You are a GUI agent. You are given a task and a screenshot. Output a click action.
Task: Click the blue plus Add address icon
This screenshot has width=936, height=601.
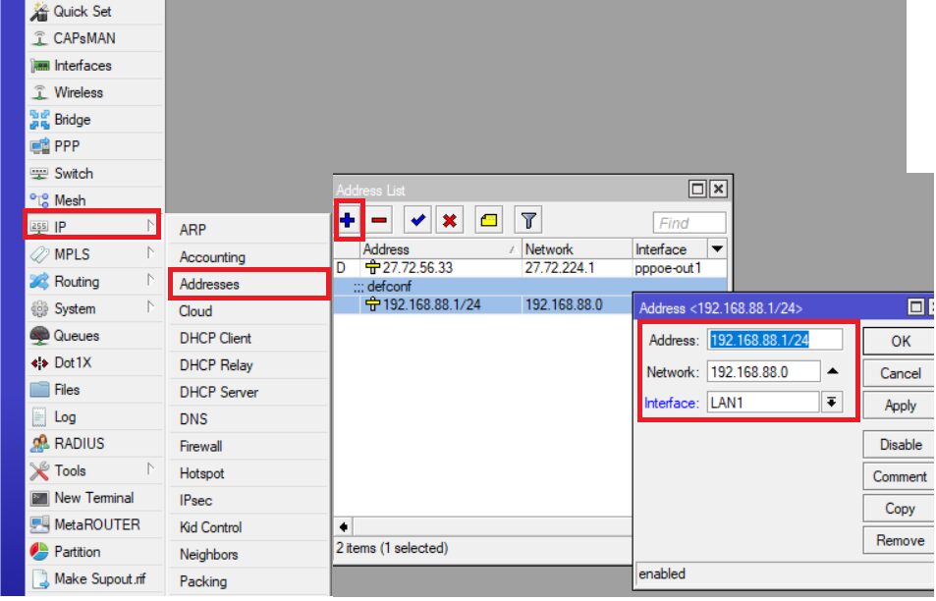(x=348, y=221)
